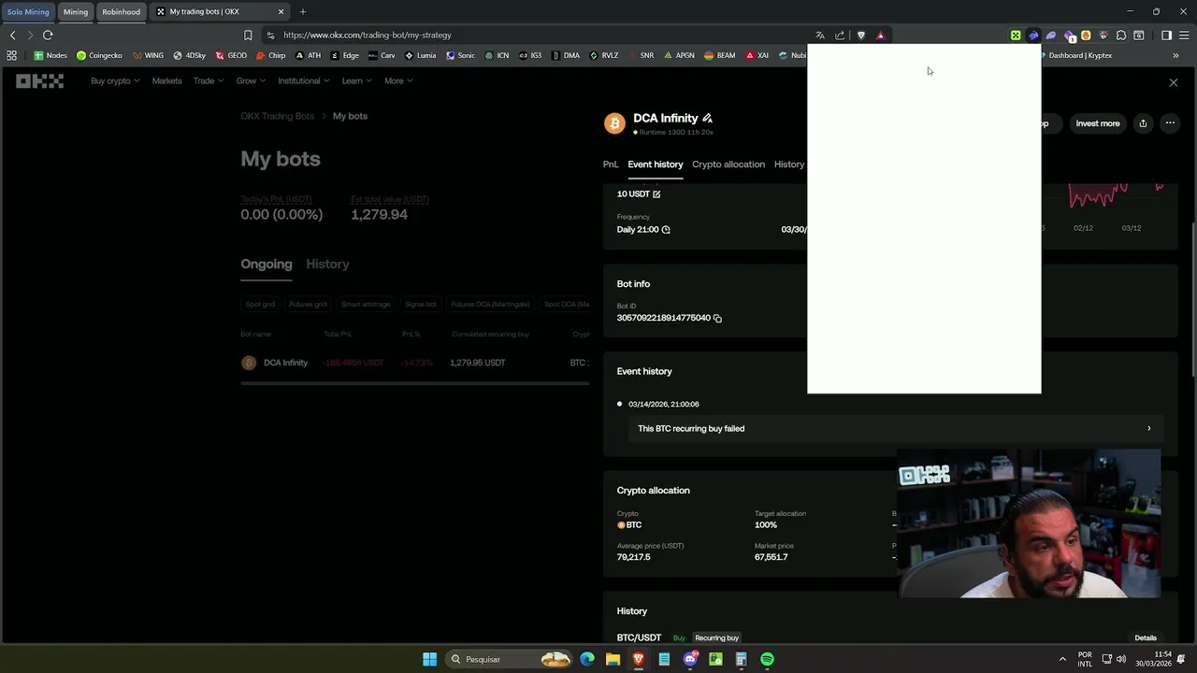This screenshot has height=673, width=1197.
Task: Edit the DCA Infinity bot name
Action: (707, 118)
